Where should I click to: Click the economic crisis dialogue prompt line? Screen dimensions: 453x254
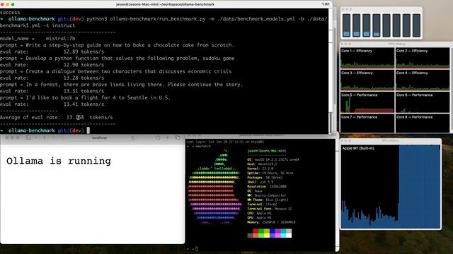click(115, 71)
